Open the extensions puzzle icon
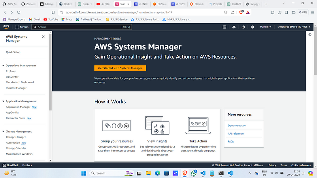Image resolution: width=317 pixels, height=178 pixels. point(273,12)
